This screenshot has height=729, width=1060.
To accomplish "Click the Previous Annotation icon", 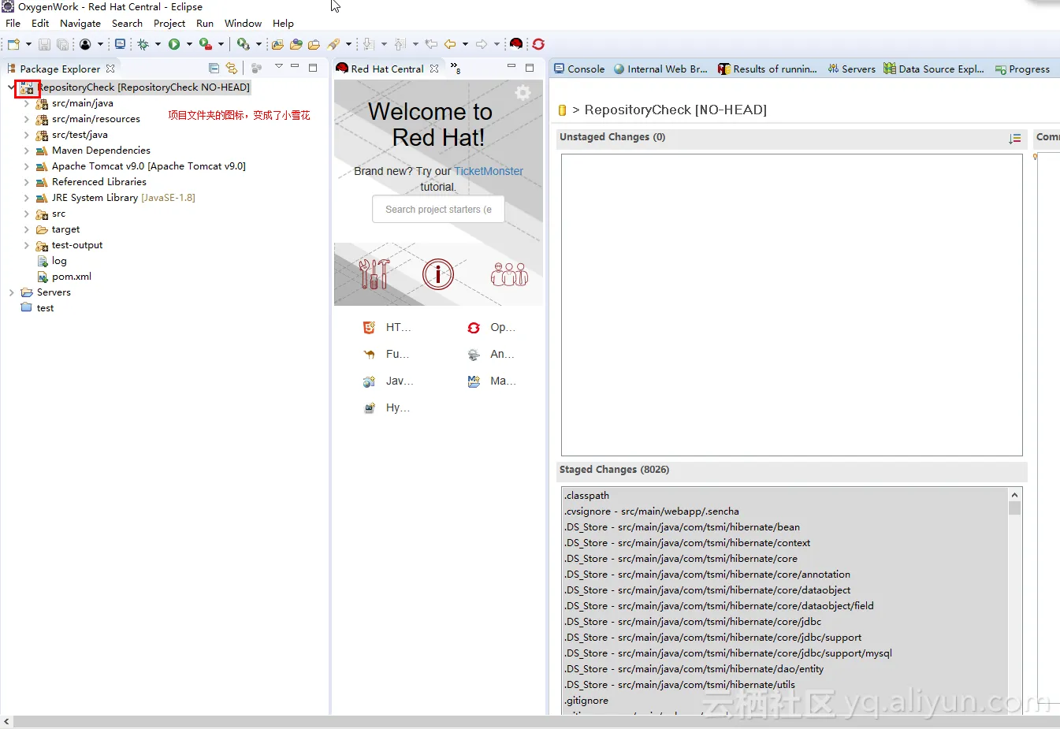I will point(400,44).
